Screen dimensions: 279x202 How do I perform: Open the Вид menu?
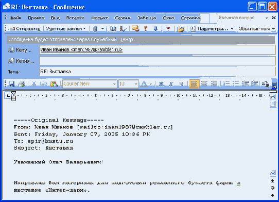point(56,18)
